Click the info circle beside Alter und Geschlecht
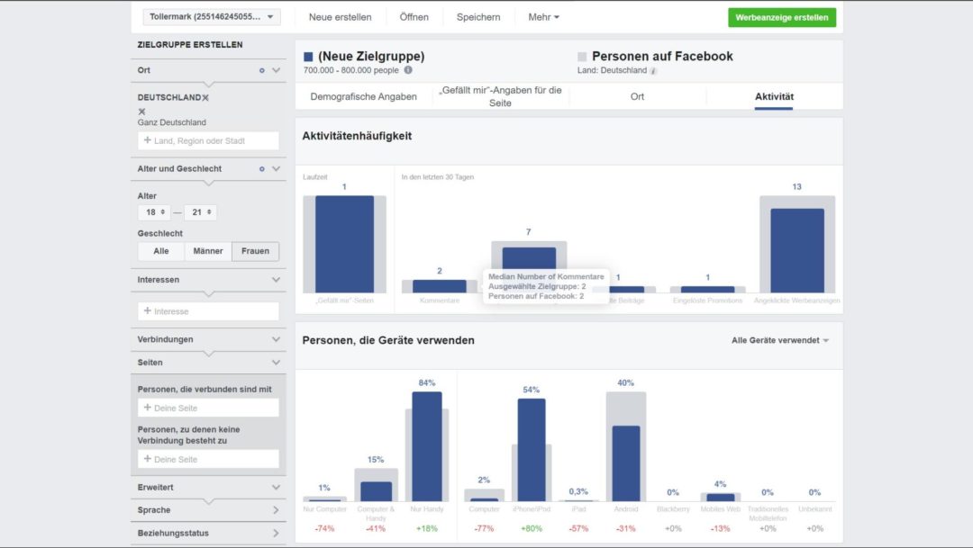Image resolution: width=973 pixels, height=548 pixels. click(x=262, y=169)
